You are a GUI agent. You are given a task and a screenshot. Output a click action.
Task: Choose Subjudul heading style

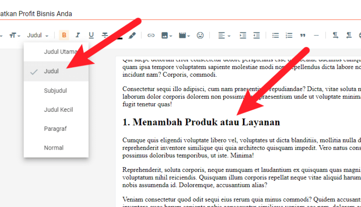pyautogui.click(x=56, y=91)
